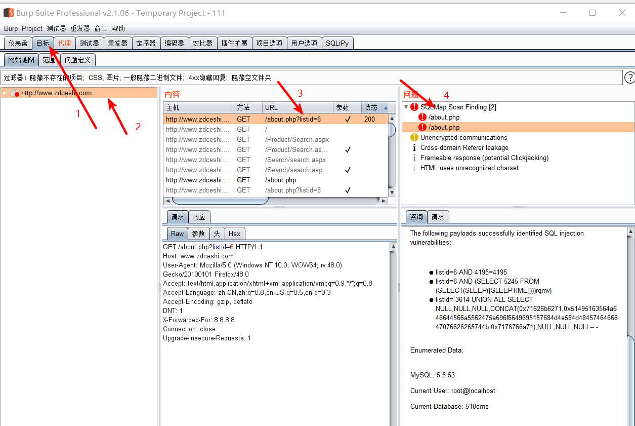Image resolution: width=635 pixels, height=426 pixels.
Task: Click the content table horizontal scrollbar
Action: pos(276,201)
